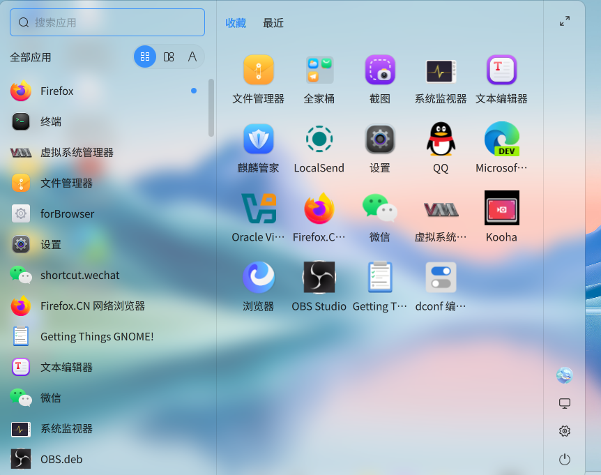601x475 pixels.
Task: Click the app list scrollbar
Action: (211, 107)
